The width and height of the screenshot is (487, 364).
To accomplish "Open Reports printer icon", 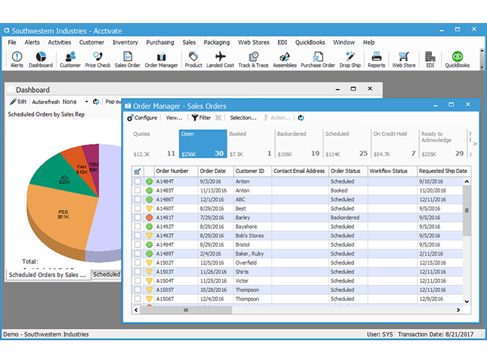I will click(x=376, y=59).
